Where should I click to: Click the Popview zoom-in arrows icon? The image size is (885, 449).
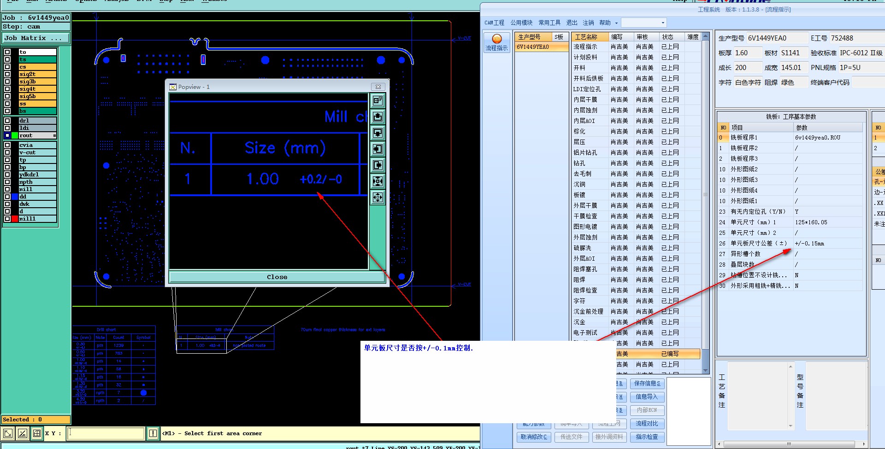coord(378,181)
